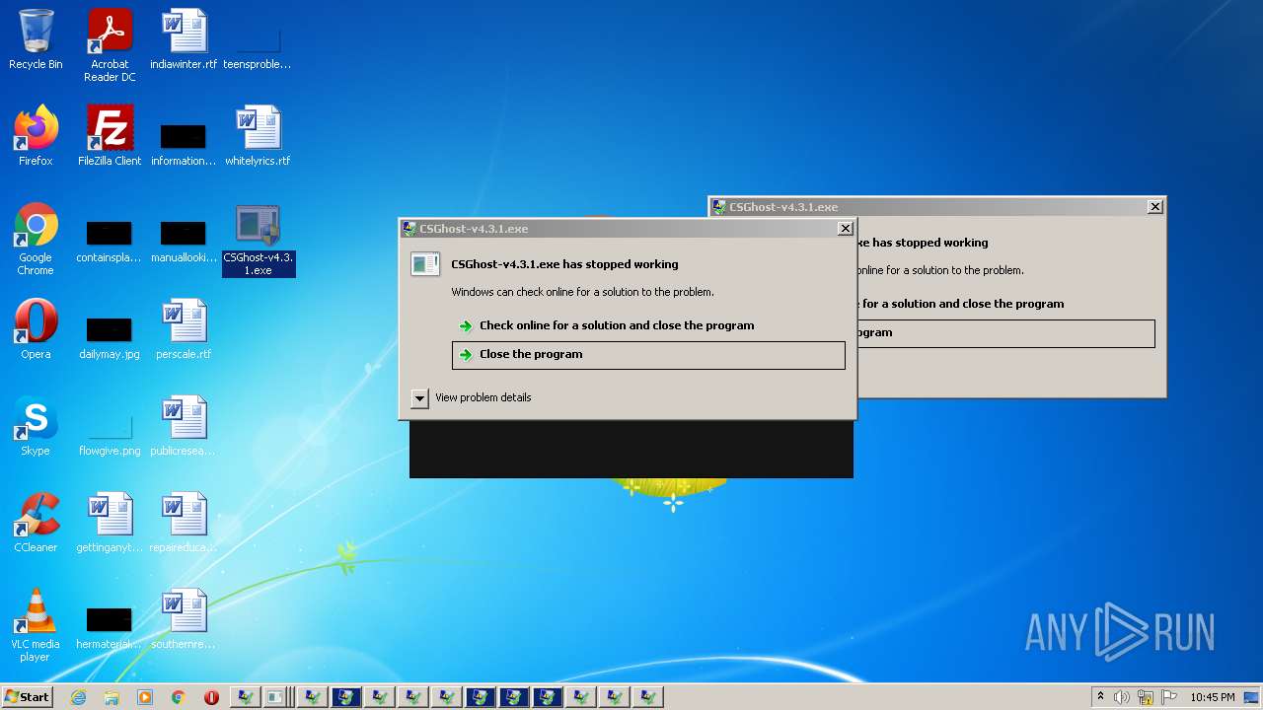1263x710 pixels.
Task: Click the CSGhost program icon in front dialog
Action: 424,264
